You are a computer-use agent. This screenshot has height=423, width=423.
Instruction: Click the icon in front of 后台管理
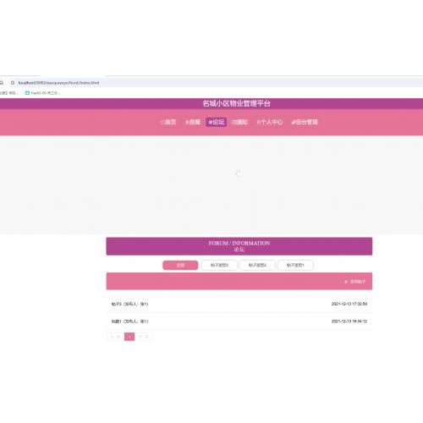pos(294,122)
